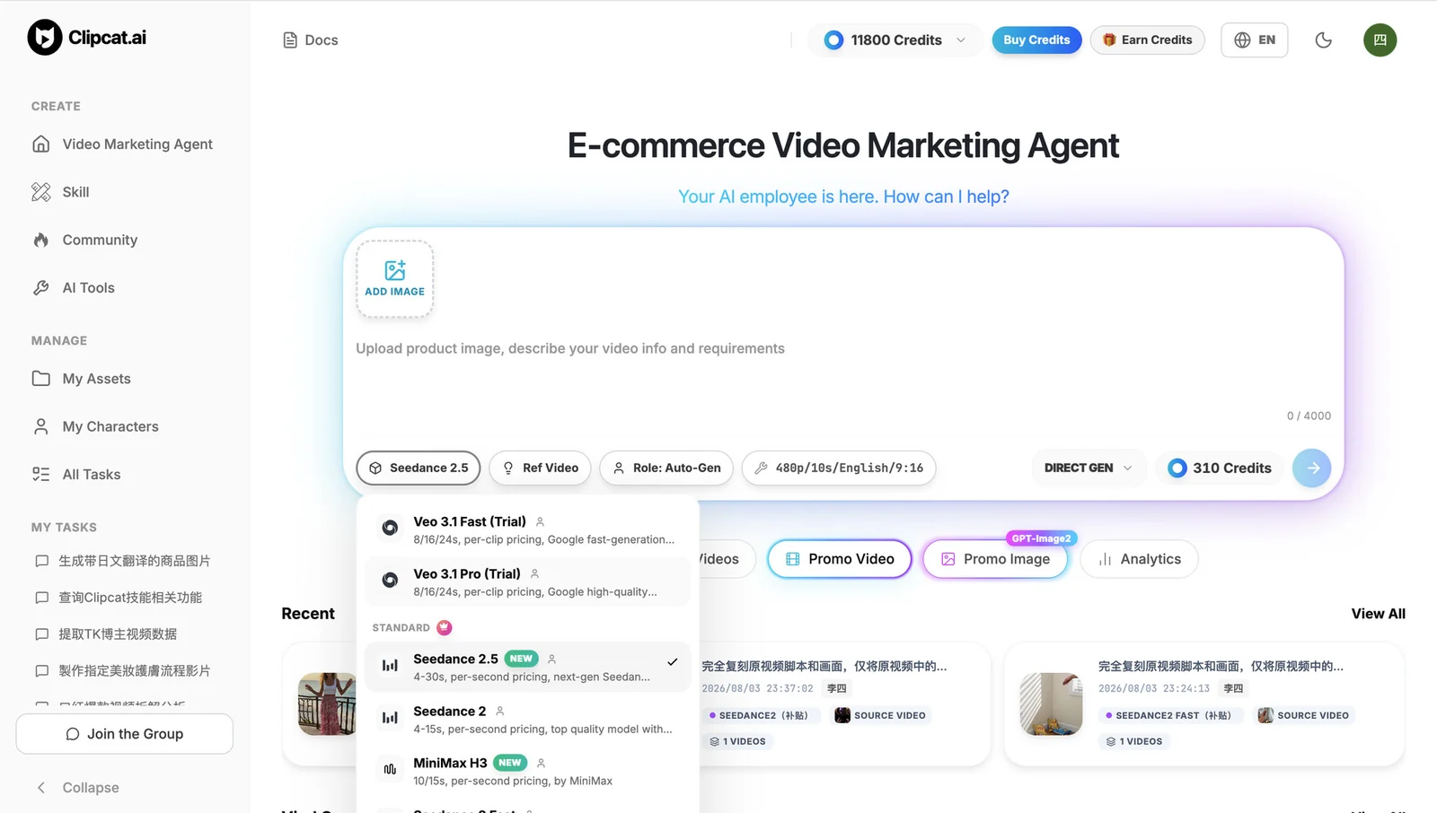This screenshot has width=1437, height=813.
Task: Click the send arrow button
Action: [1311, 468]
